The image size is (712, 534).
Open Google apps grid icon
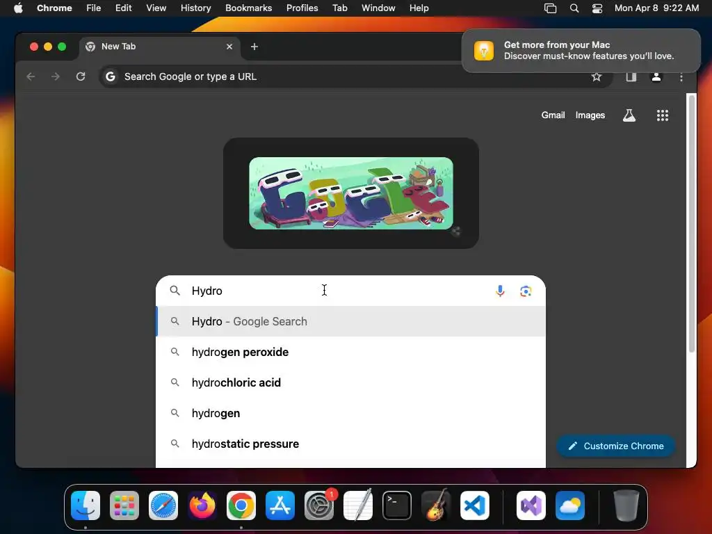(x=663, y=115)
